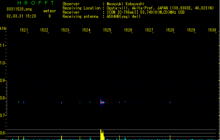220x140 pixels.
Task: Select the filename 03311520.png
Action: (19, 9)
